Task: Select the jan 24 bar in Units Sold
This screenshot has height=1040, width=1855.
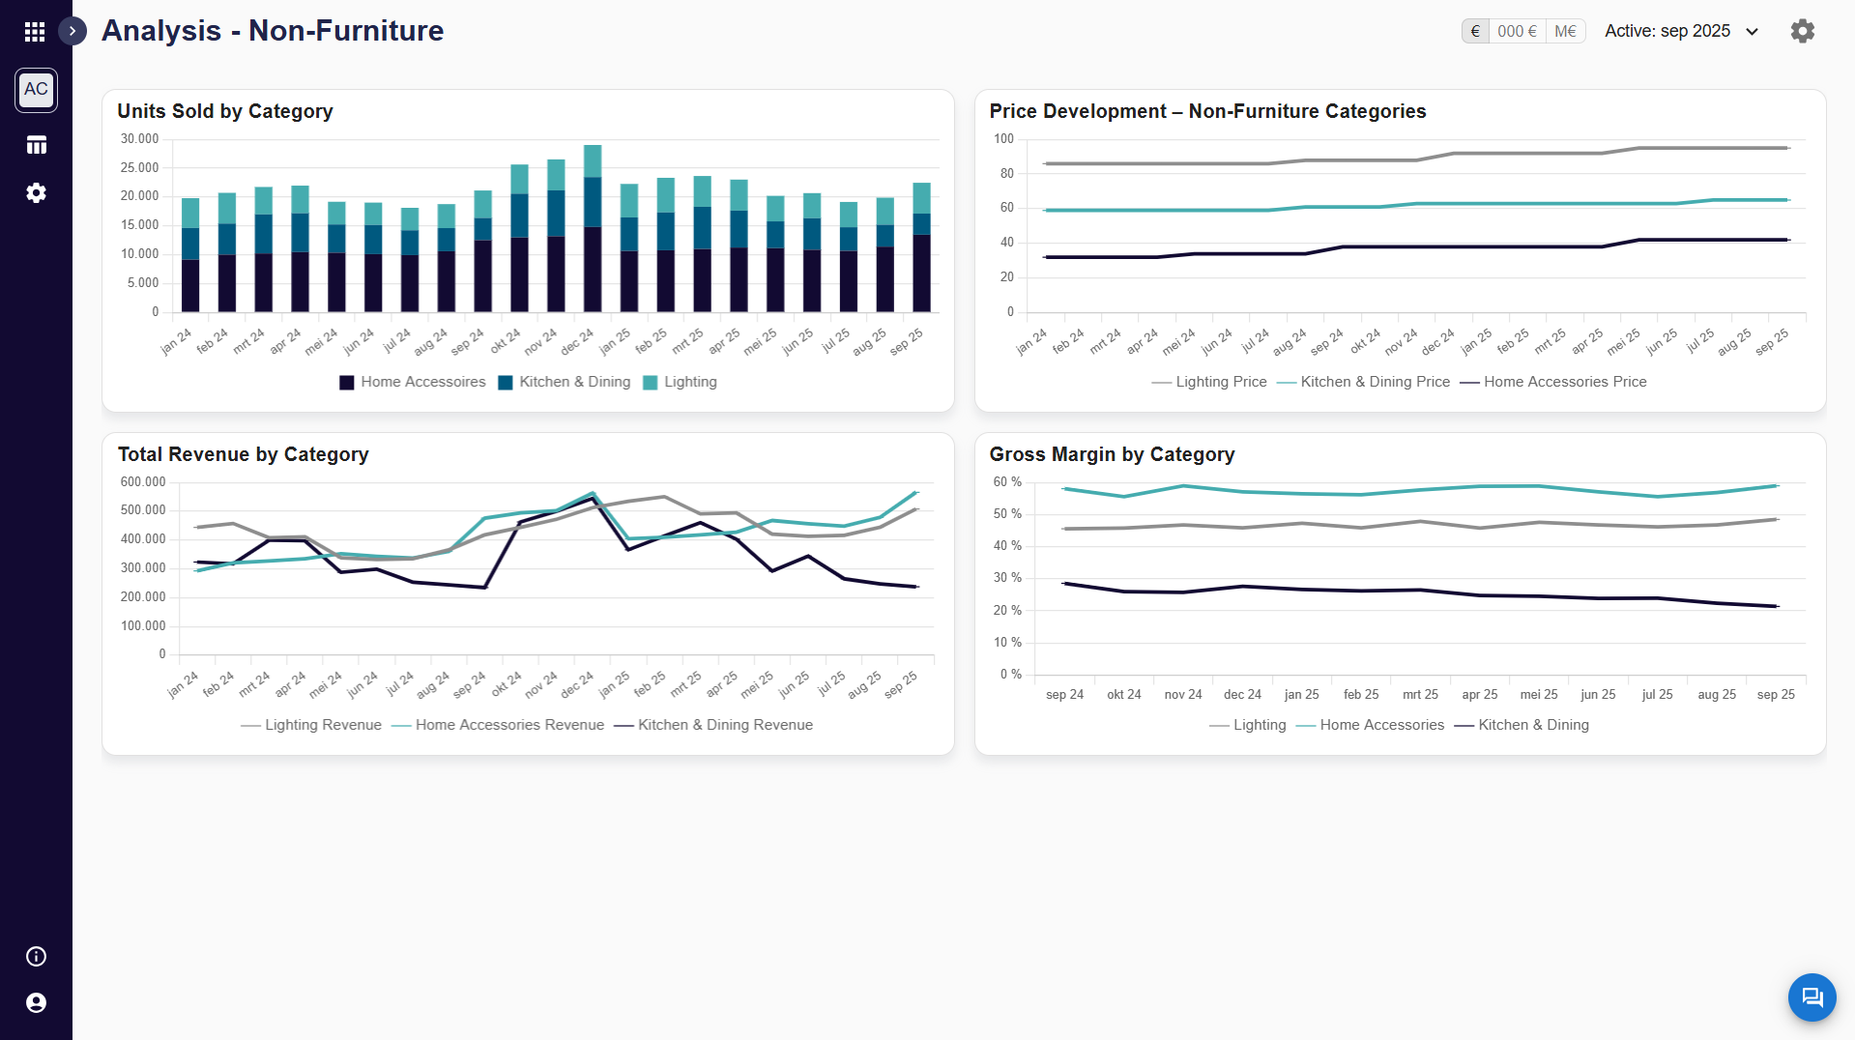Action: click(x=190, y=255)
